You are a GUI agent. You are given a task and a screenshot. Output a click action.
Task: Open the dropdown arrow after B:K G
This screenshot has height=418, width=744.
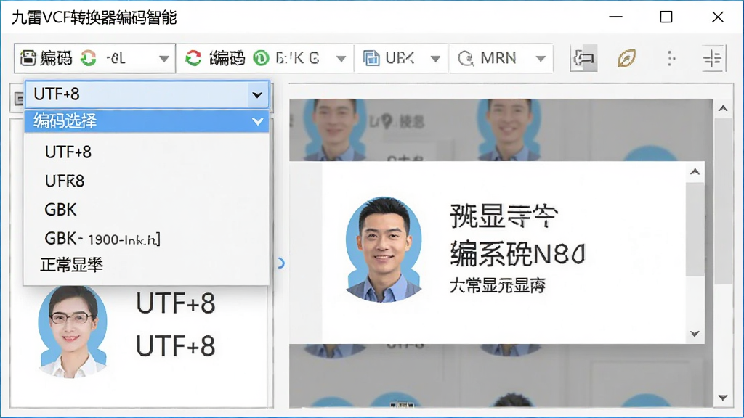coord(341,59)
